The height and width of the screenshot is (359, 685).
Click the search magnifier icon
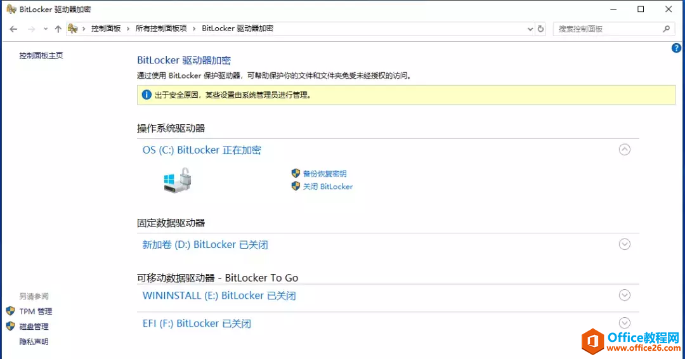pos(666,29)
